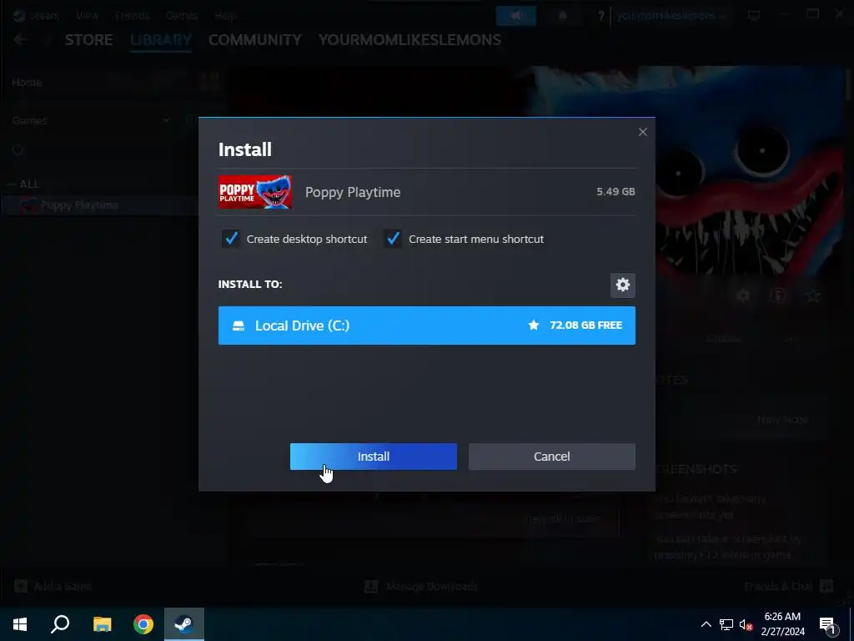Select Local Drive (C:) install location
The image size is (854, 641).
426,326
